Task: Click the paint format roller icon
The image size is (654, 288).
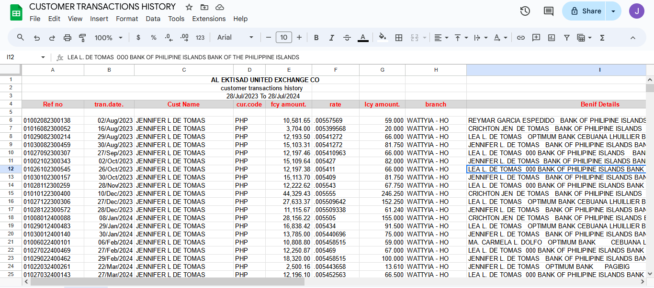Action: point(82,38)
